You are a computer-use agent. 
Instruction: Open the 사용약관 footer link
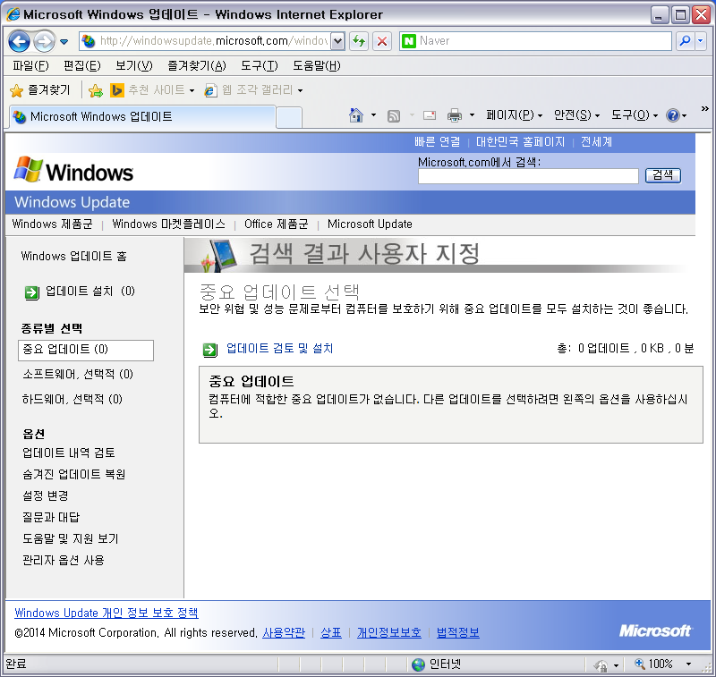pos(284,633)
